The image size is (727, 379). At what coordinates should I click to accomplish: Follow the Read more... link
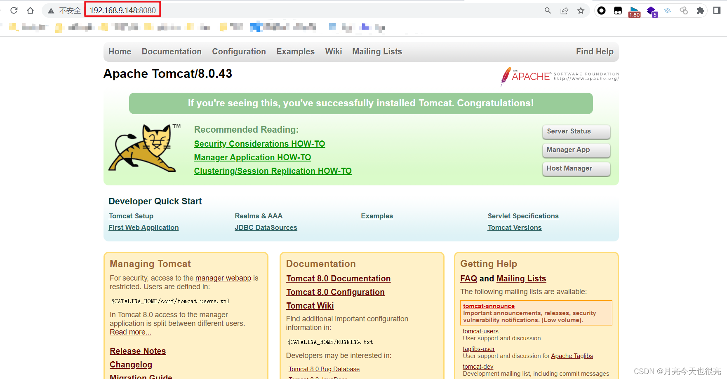click(x=130, y=332)
